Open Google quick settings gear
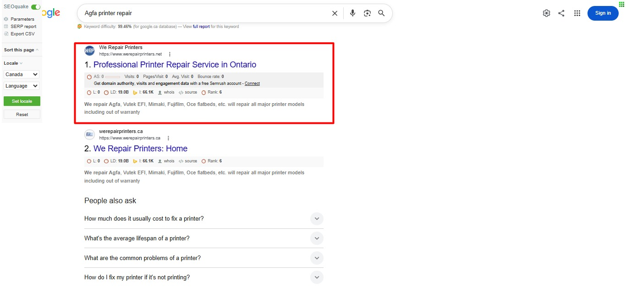The image size is (626, 294). (546, 13)
